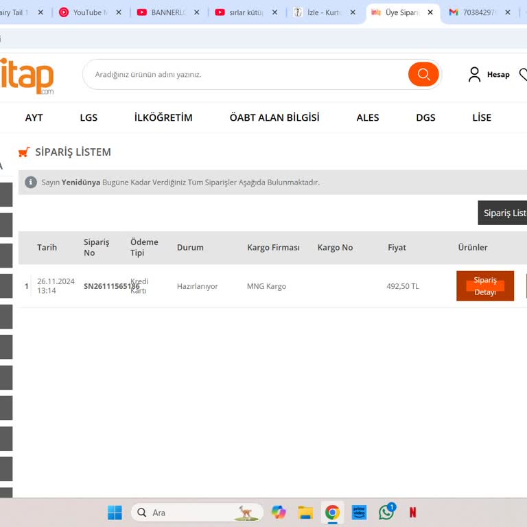Open the İLKÖĞRETİM category menu
527x527 pixels.
pyautogui.click(x=163, y=117)
